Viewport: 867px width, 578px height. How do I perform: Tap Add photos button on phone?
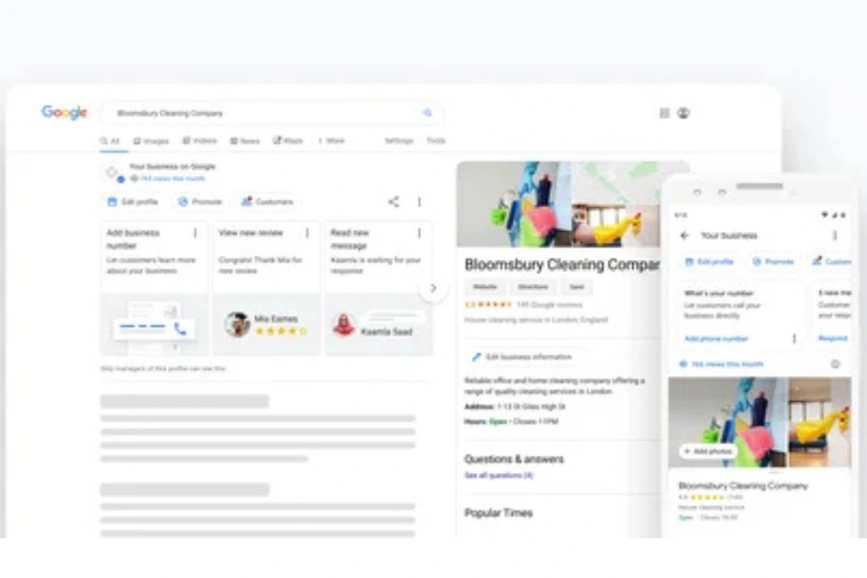[708, 451]
